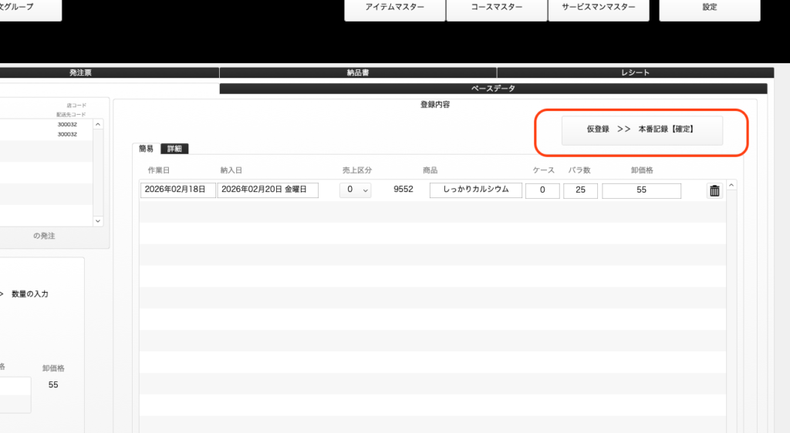The height and width of the screenshot is (433, 790).
Task: Click the 納入日 date field
Action: 268,190
